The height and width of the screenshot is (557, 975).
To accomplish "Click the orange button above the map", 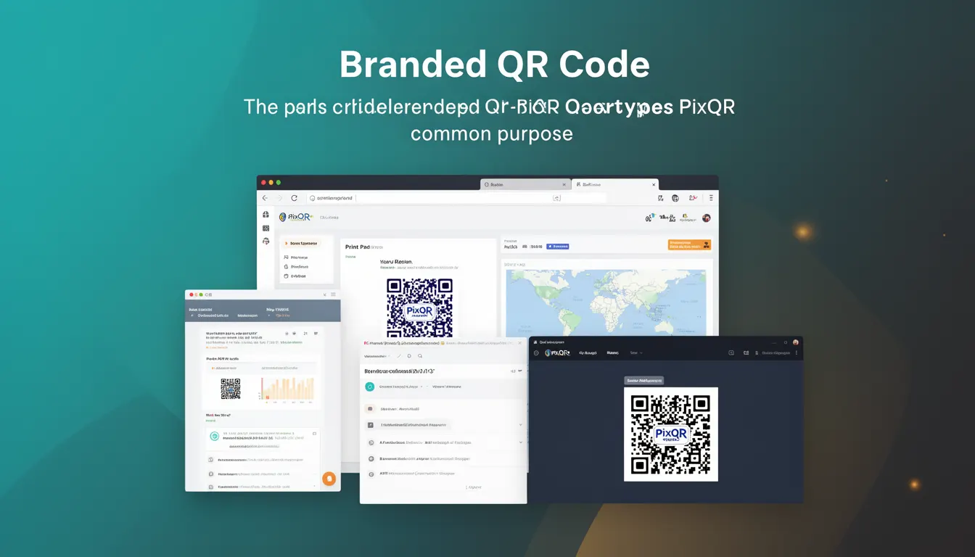I will pyautogui.click(x=689, y=245).
